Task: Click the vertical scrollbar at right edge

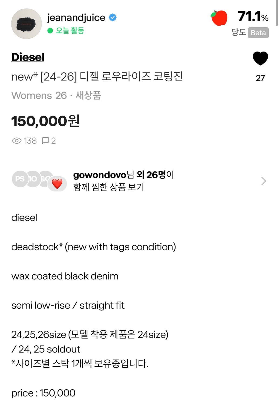Action: click(x=277, y=13)
